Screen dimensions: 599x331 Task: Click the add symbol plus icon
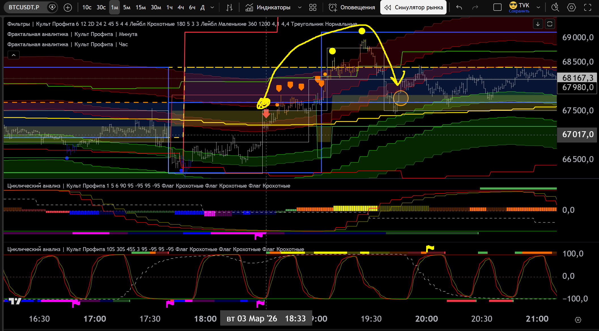68,7
